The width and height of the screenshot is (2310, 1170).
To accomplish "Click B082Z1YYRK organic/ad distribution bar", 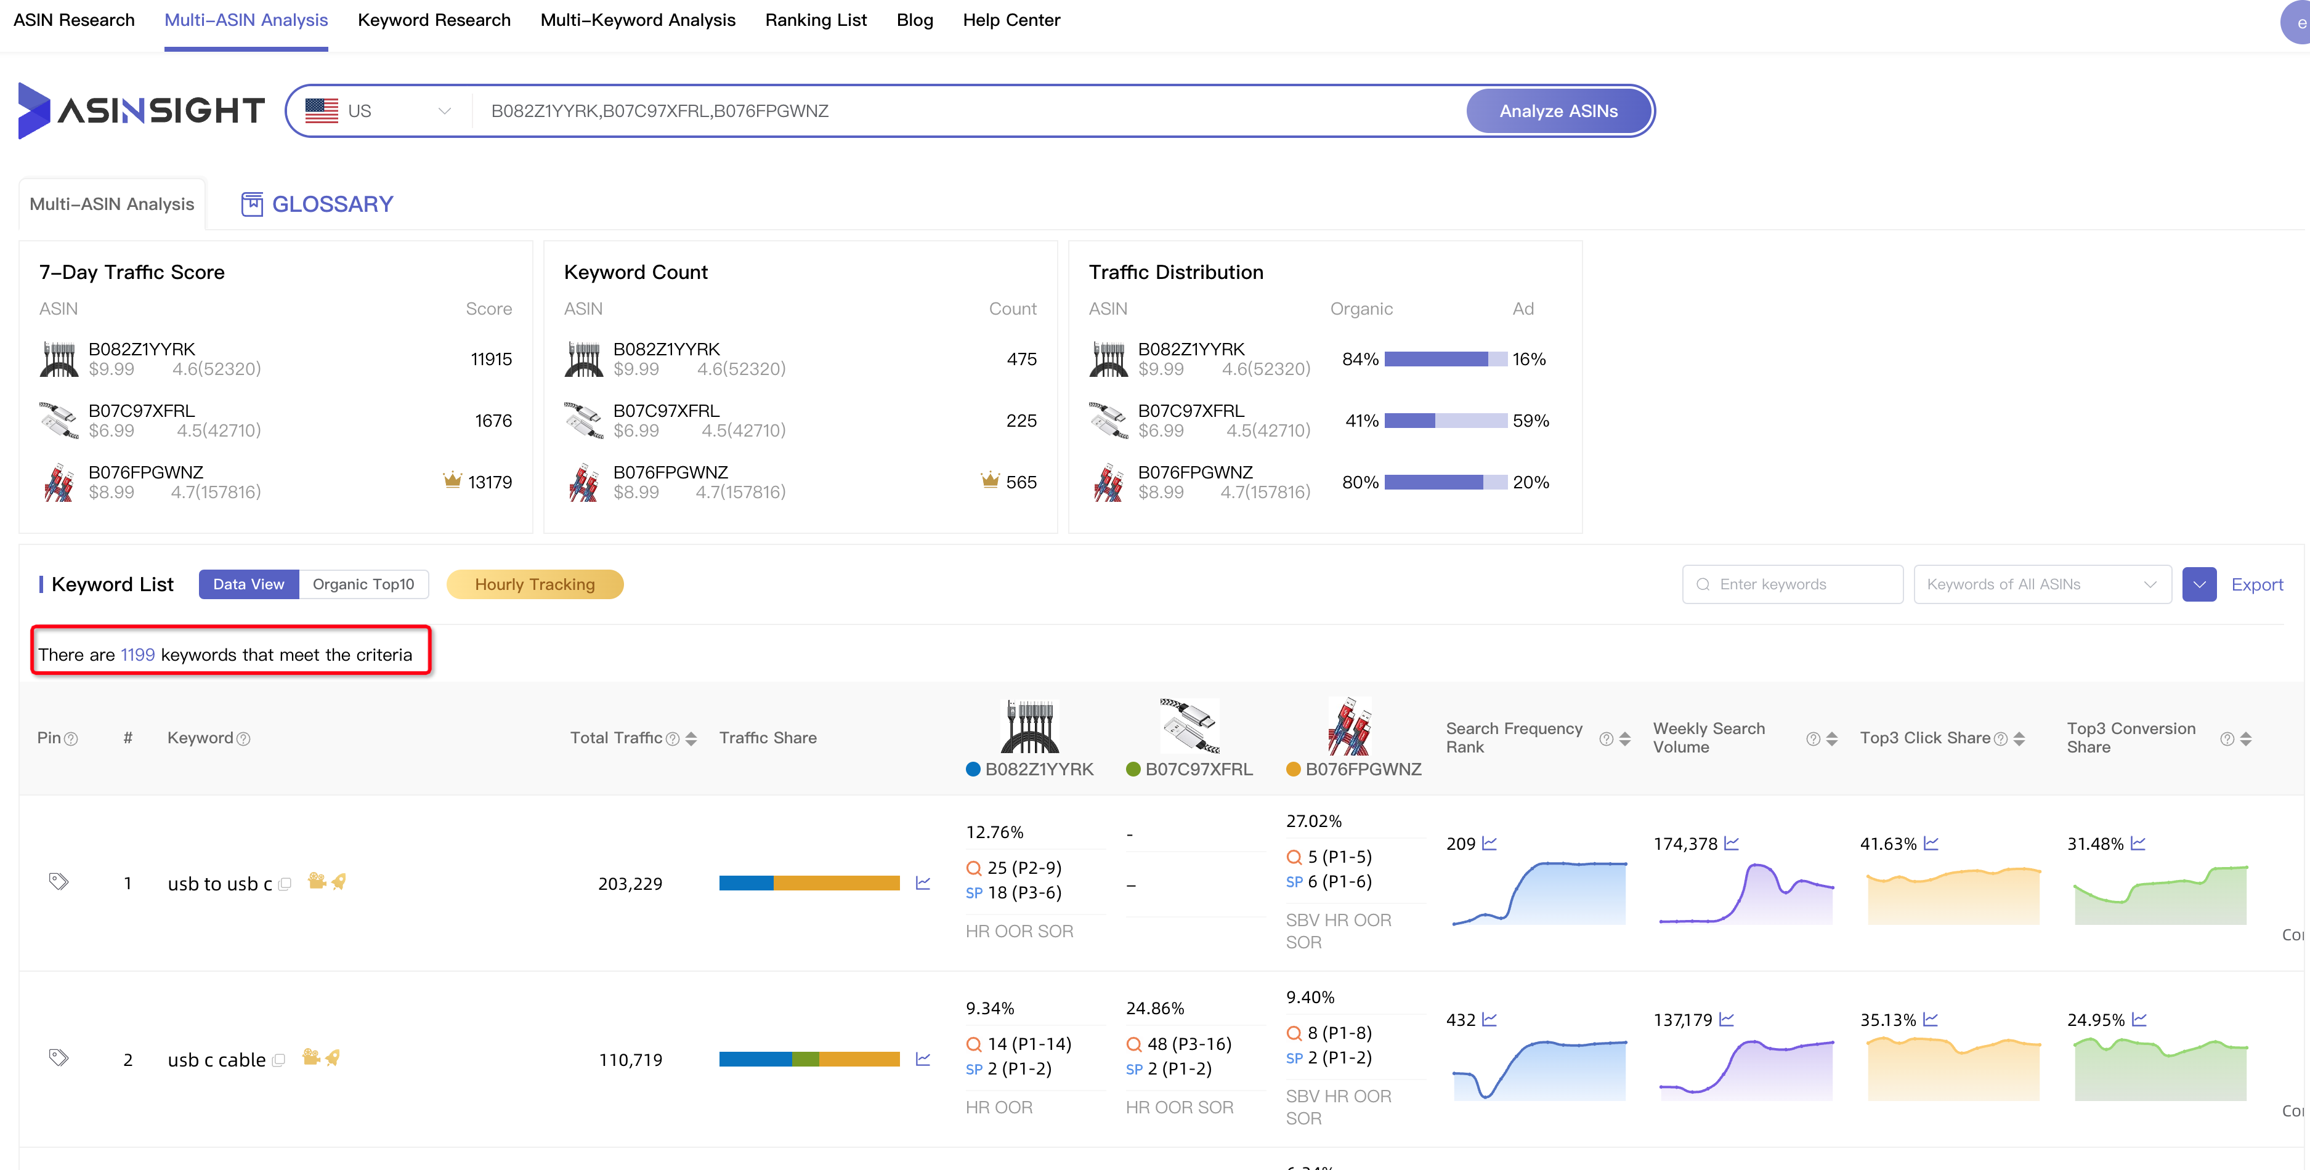I will 1446,358.
